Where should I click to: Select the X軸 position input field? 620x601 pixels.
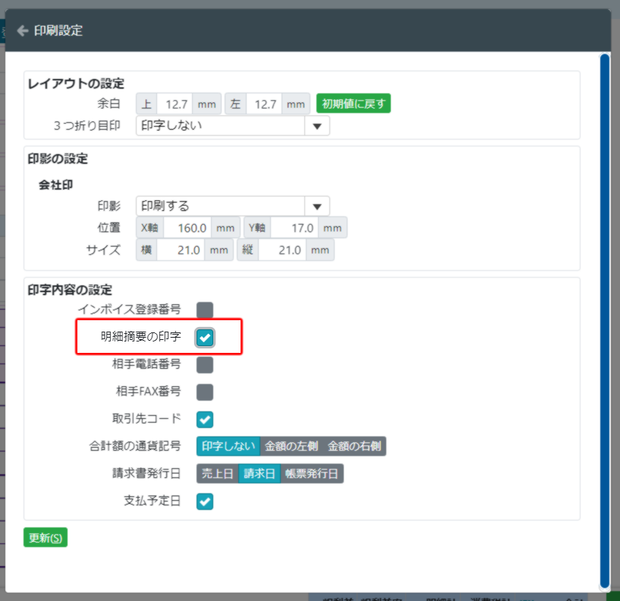(189, 228)
